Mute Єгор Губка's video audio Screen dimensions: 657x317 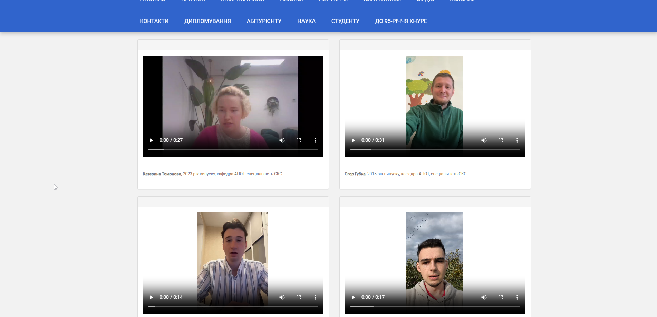pos(484,140)
